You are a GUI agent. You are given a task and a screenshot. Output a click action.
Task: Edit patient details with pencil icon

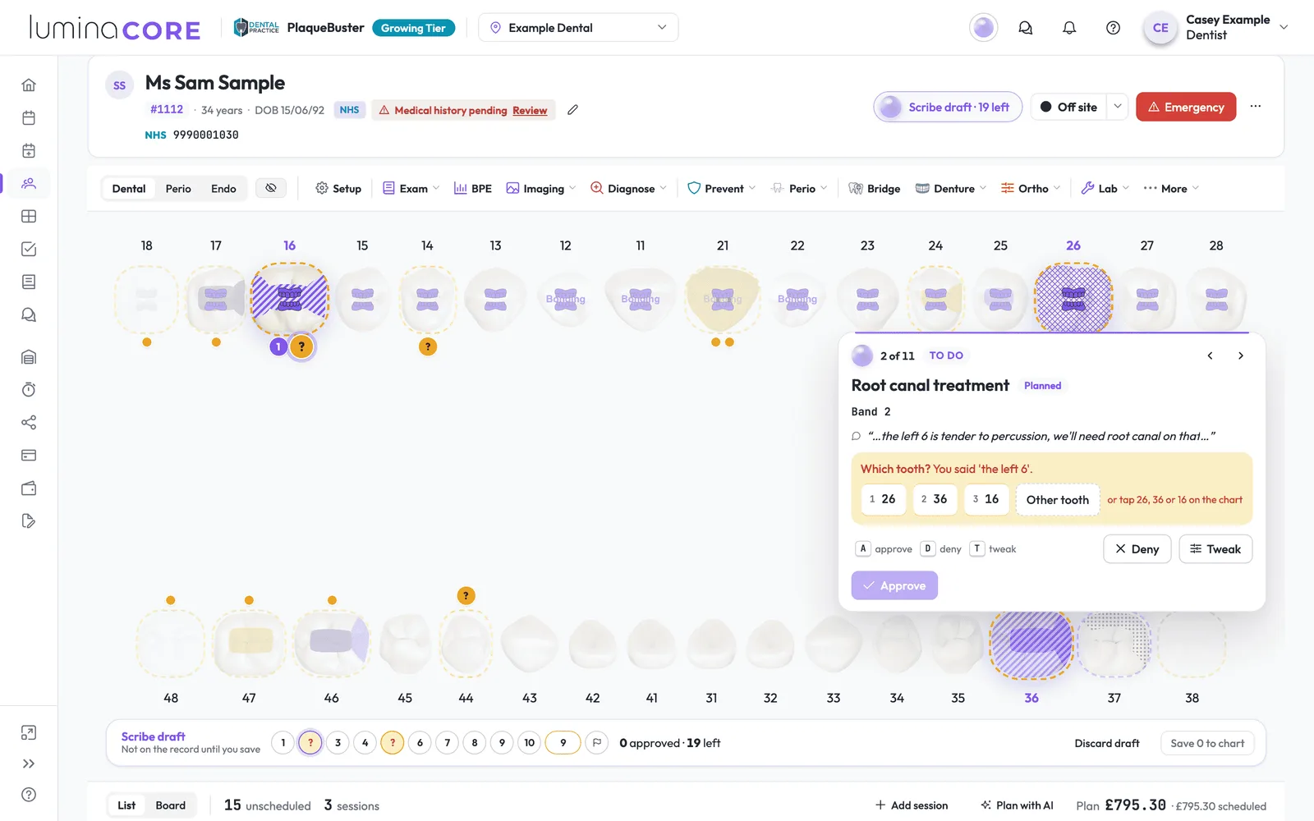(572, 110)
